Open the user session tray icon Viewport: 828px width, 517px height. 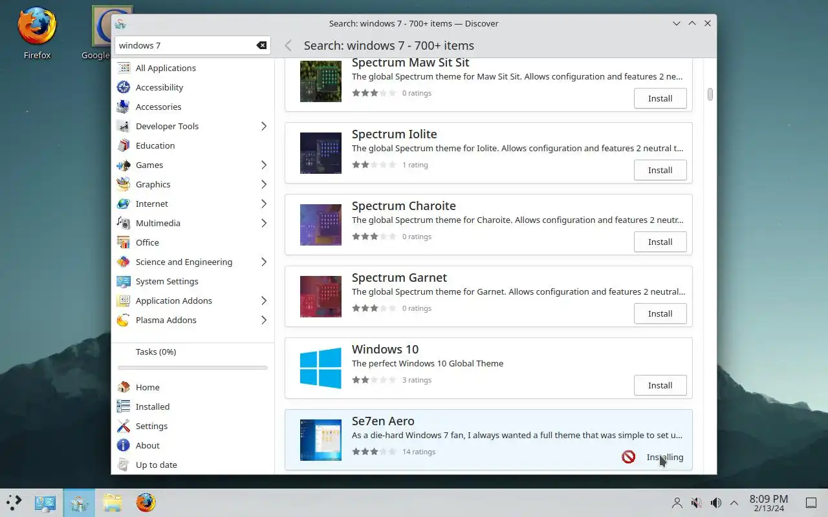[677, 503]
